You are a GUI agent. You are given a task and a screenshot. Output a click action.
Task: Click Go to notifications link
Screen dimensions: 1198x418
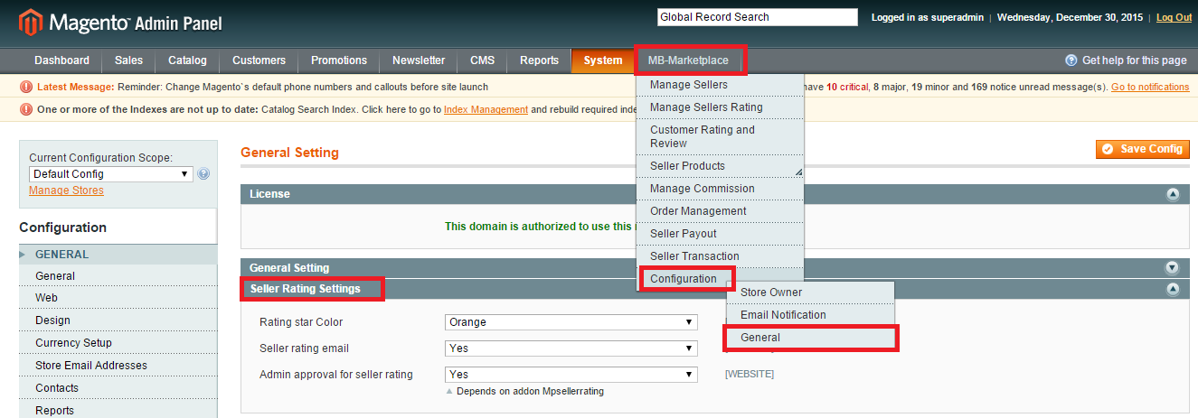(x=1150, y=88)
